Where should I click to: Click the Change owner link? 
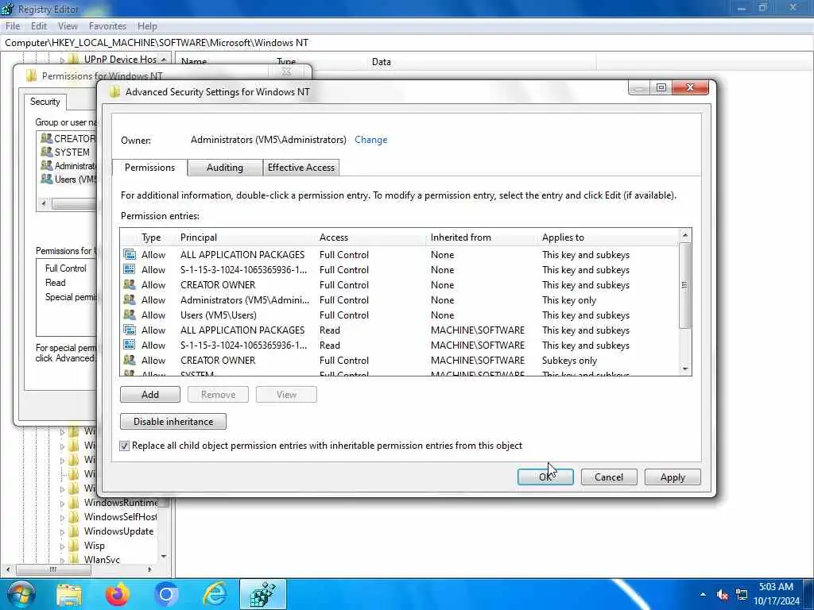pos(370,140)
